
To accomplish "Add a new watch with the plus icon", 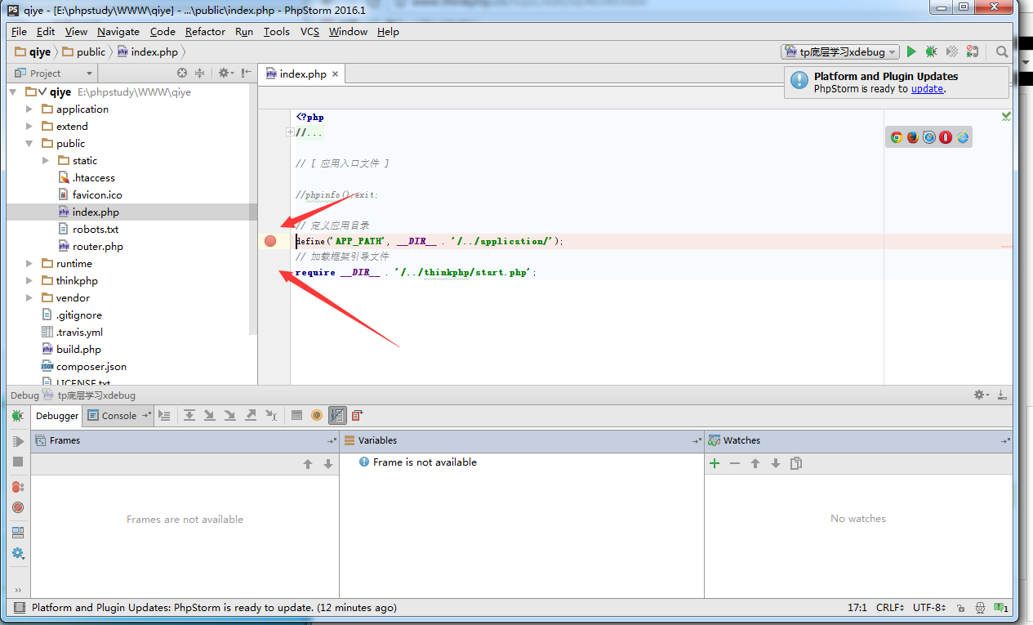I will [x=715, y=463].
